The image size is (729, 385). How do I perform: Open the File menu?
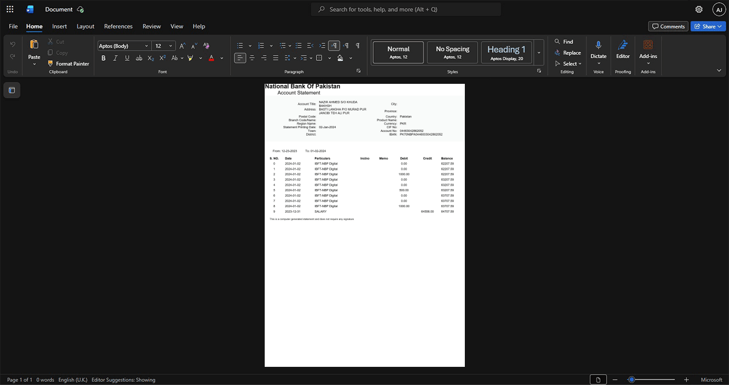click(13, 26)
